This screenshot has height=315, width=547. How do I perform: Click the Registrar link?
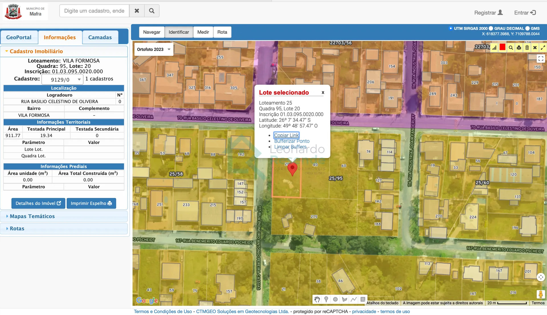pos(488,13)
